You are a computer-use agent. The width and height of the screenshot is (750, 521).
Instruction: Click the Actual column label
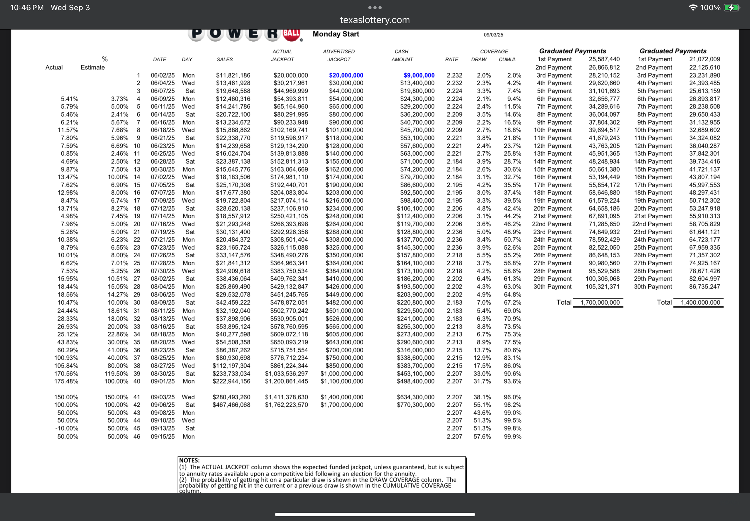tap(54, 68)
